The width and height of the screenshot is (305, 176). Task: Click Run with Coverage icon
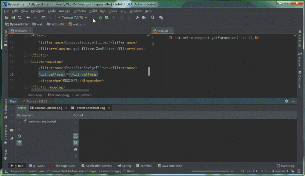tap(107, 18)
